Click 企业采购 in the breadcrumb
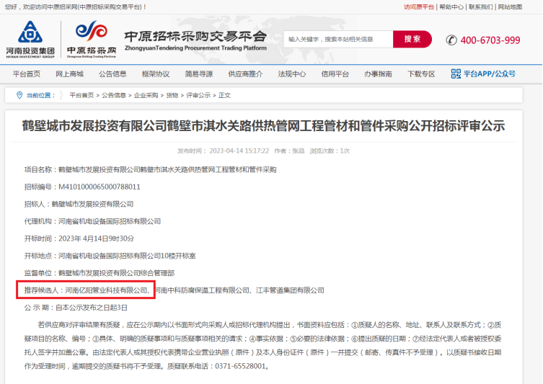 coord(146,95)
